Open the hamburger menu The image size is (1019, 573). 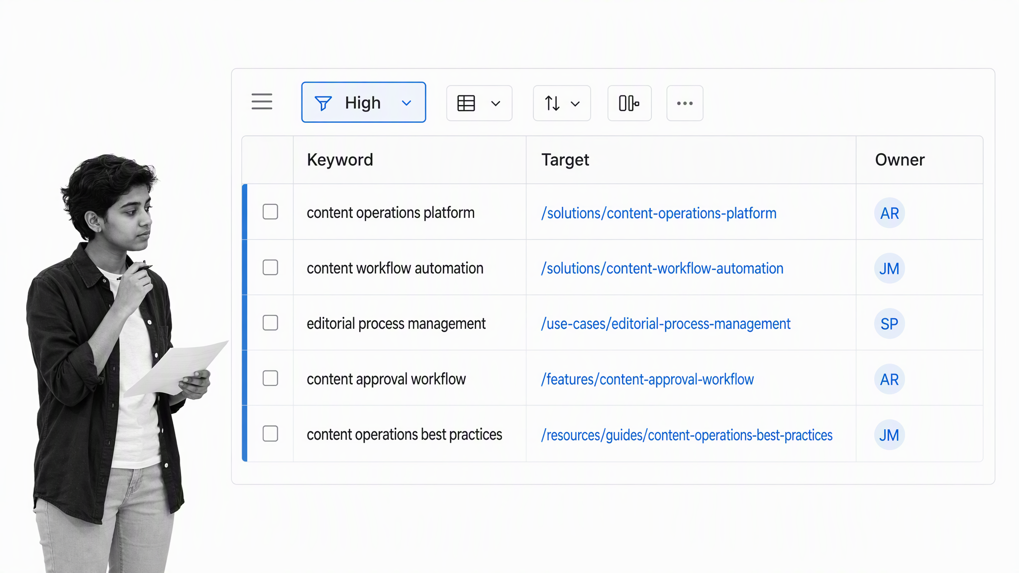pos(262,101)
